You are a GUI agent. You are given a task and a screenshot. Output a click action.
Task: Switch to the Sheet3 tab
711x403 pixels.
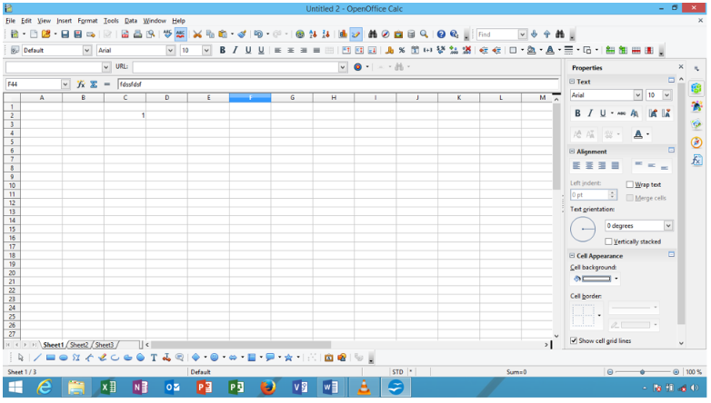tap(105, 345)
